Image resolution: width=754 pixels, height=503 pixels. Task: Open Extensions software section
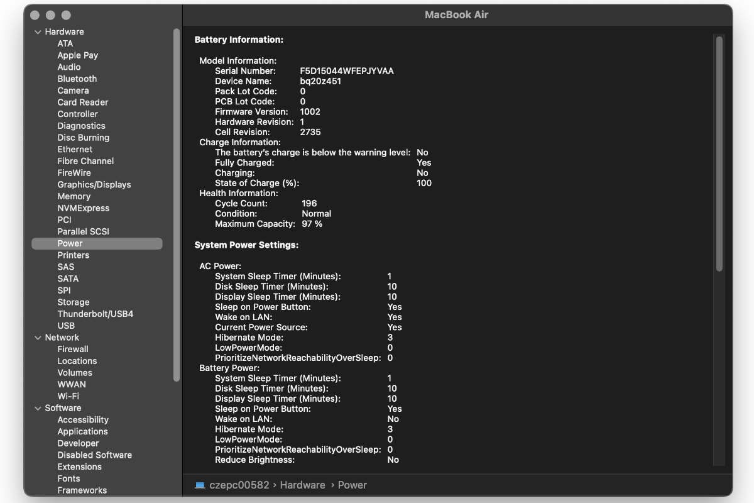pyautogui.click(x=79, y=467)
